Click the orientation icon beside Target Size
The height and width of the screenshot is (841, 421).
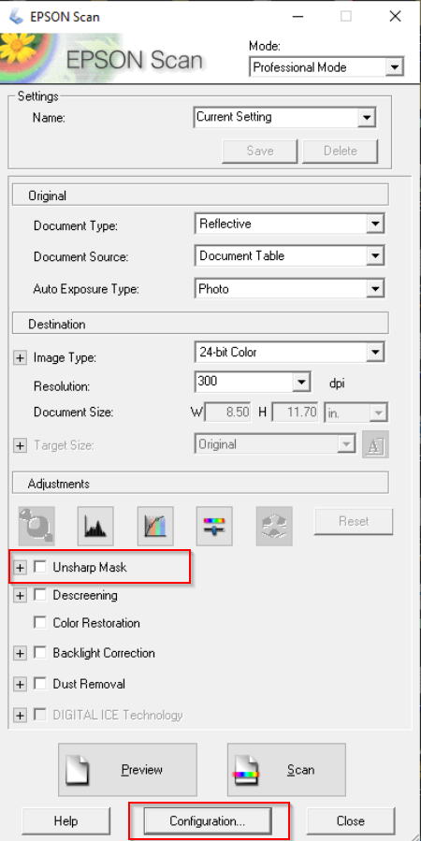tap(375, 444)
